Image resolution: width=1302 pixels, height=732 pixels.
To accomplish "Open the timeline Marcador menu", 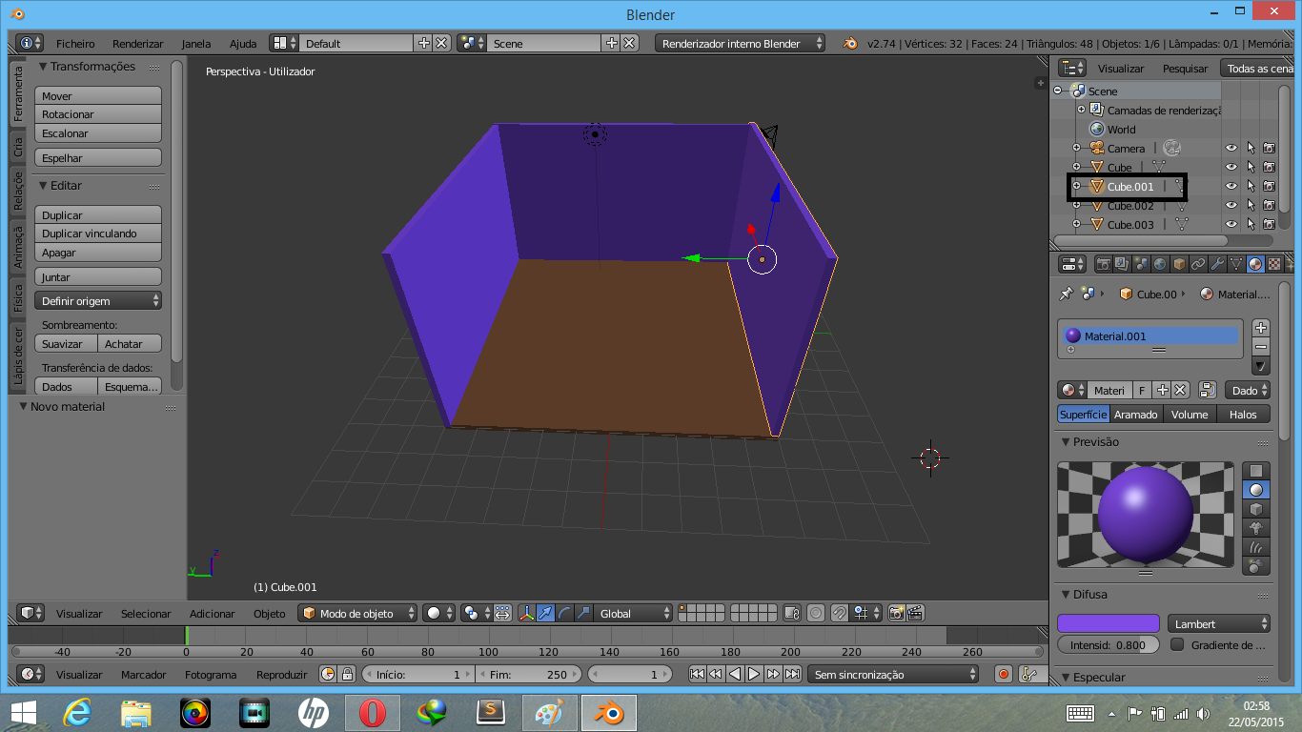I will click(x=144, y=675).
